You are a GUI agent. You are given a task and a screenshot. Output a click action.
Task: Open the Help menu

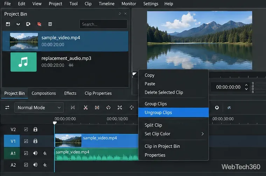[x=169, y=4]
